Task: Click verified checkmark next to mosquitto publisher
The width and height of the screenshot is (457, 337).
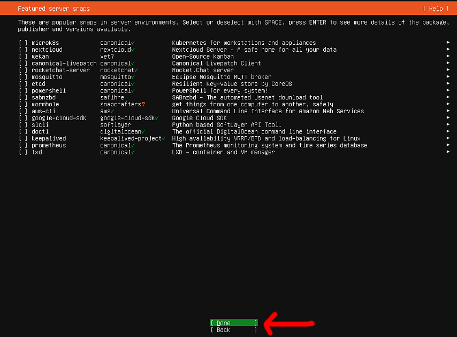Action: point(133,77)
